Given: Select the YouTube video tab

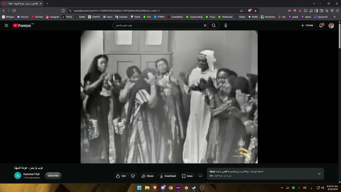Looking at the screenshot, I should point(22,3).
